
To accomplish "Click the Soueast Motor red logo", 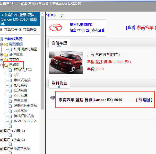I will coord(56,28).
